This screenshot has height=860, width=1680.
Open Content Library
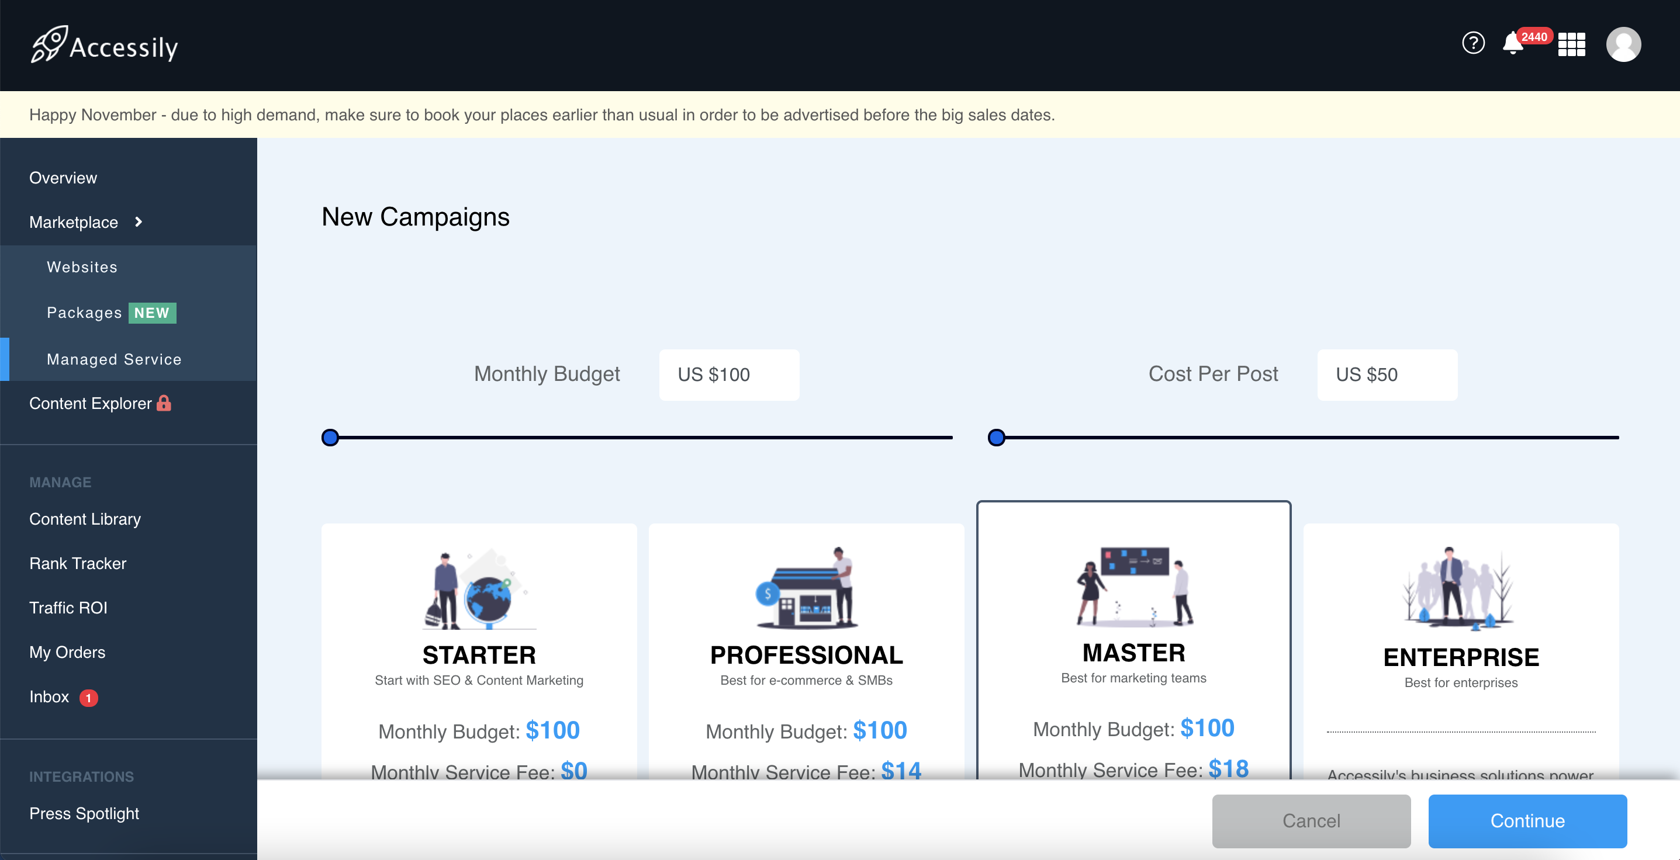[85, 519]
